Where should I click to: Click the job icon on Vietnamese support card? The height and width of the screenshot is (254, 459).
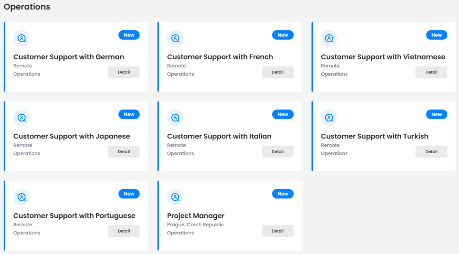click(329, 39)
